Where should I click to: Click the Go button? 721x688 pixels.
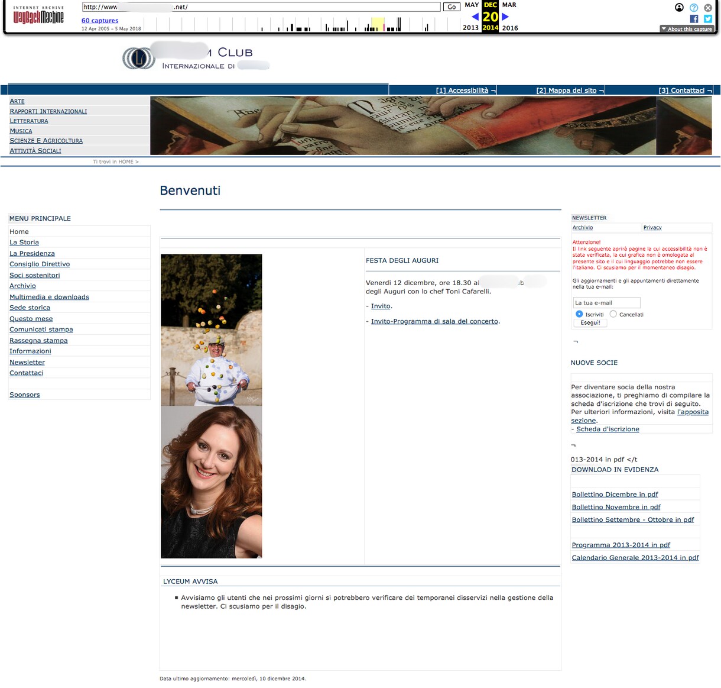[452, 7]
